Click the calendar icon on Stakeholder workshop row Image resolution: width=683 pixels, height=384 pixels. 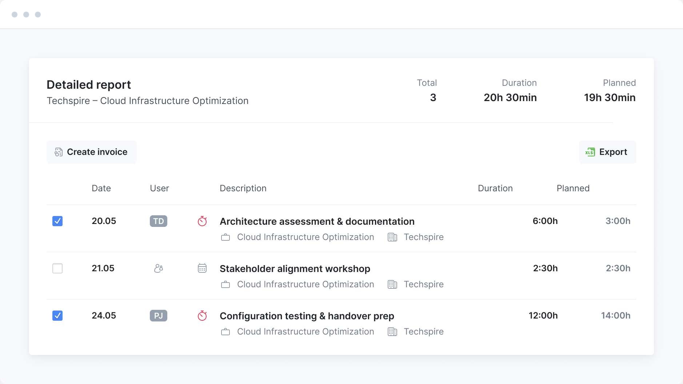[x=202, y=268]
